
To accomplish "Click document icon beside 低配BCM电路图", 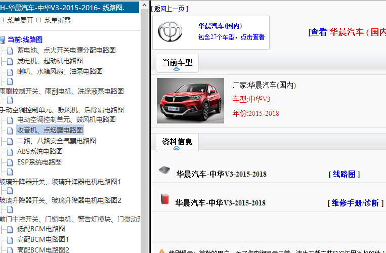I will (x=10, y=229).
